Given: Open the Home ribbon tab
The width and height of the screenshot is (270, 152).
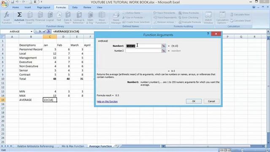Looking at the screenshot, I should (16, 8).
